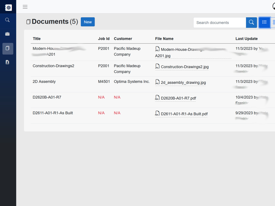Click job id M4501
The height and width of the screenshot is (206, 275).
(104, 82)
